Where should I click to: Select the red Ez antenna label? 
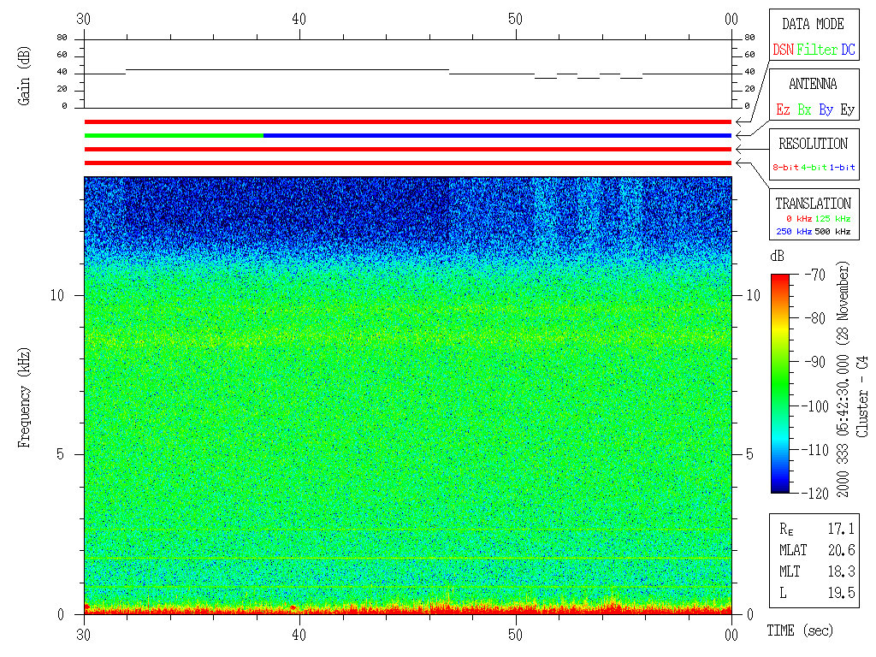(783, 110)
